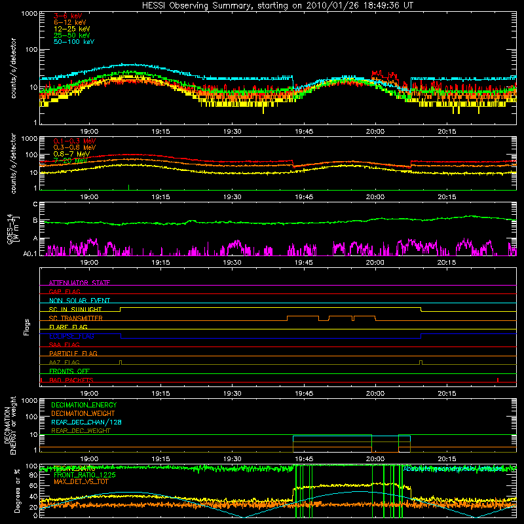Viewport: 524px width, 524px height.
Task: Select the REAR_DEC_CHAN/128 legend label
Action: point(86,422)
